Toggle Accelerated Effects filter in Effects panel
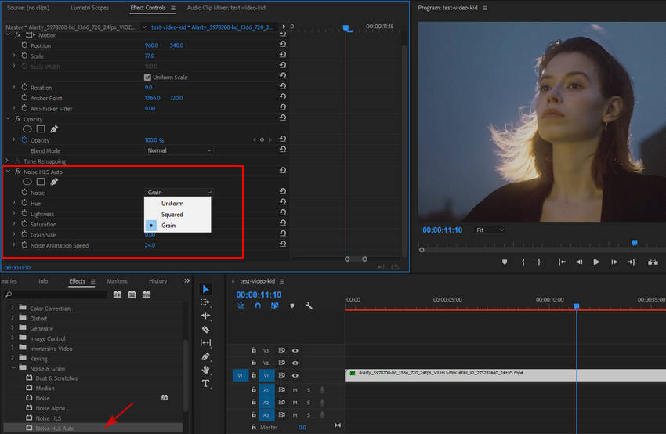Screen dimensions: 666x434 click(x=118, y=295)
